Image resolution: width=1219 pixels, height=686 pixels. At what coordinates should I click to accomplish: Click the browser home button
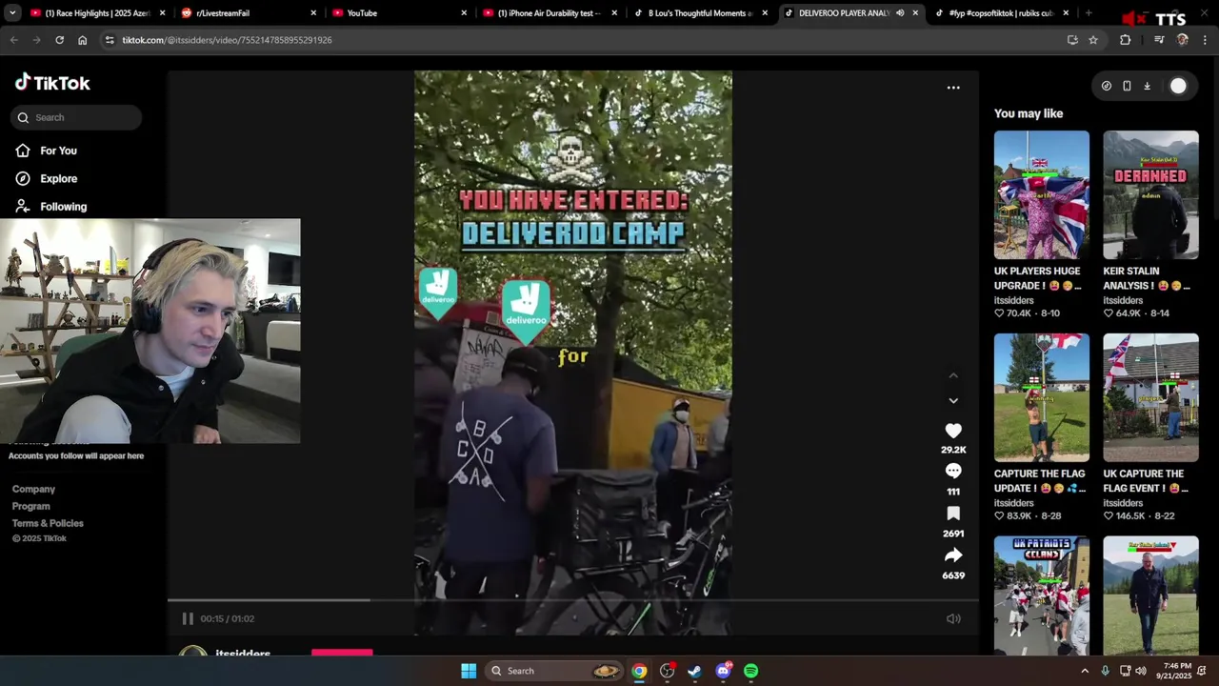82,40
